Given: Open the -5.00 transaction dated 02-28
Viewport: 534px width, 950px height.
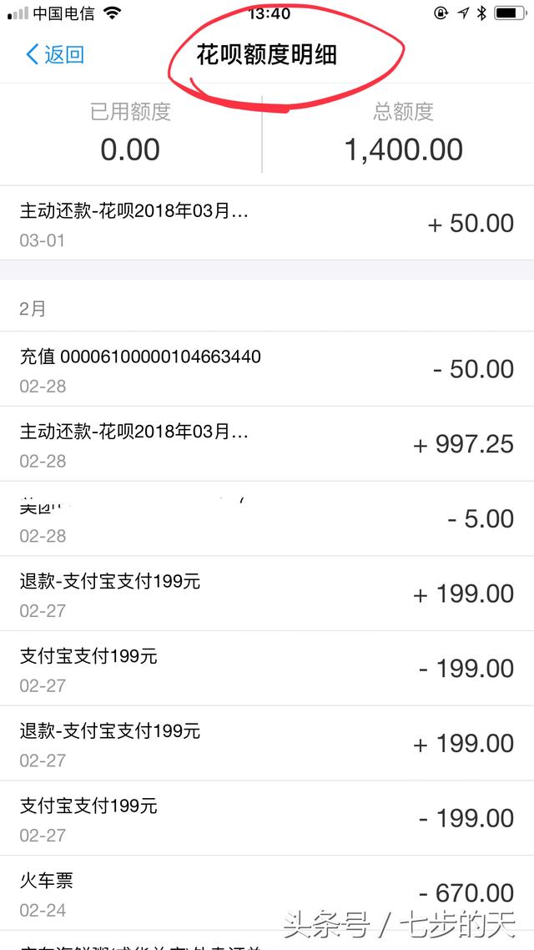Looking at the screenshot, I should coord(267,518).
